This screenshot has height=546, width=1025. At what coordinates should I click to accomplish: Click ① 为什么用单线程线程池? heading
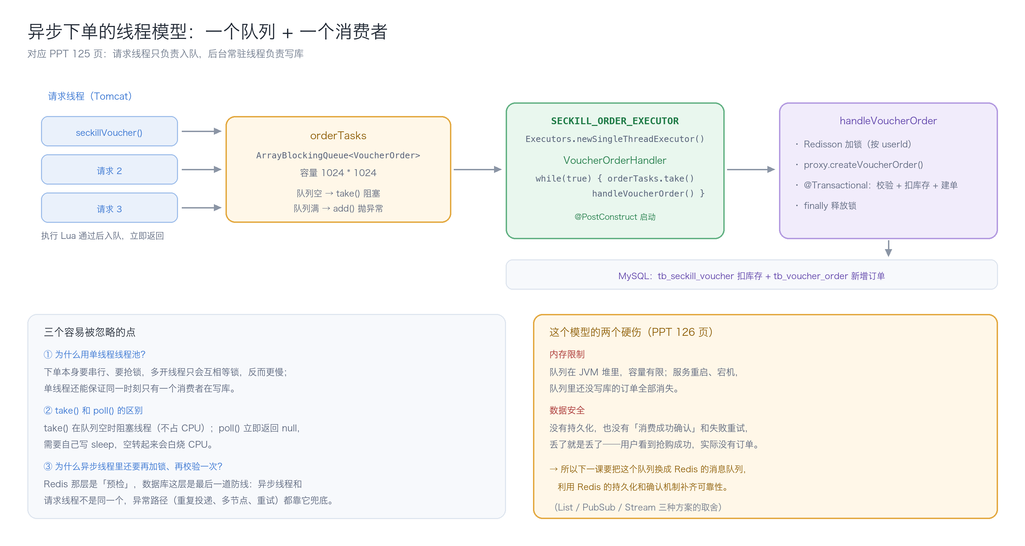point(95,355)
